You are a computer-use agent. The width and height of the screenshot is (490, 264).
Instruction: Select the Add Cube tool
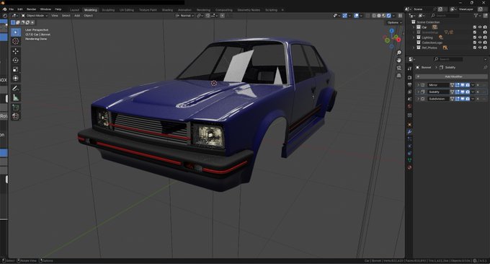(16, 107)
